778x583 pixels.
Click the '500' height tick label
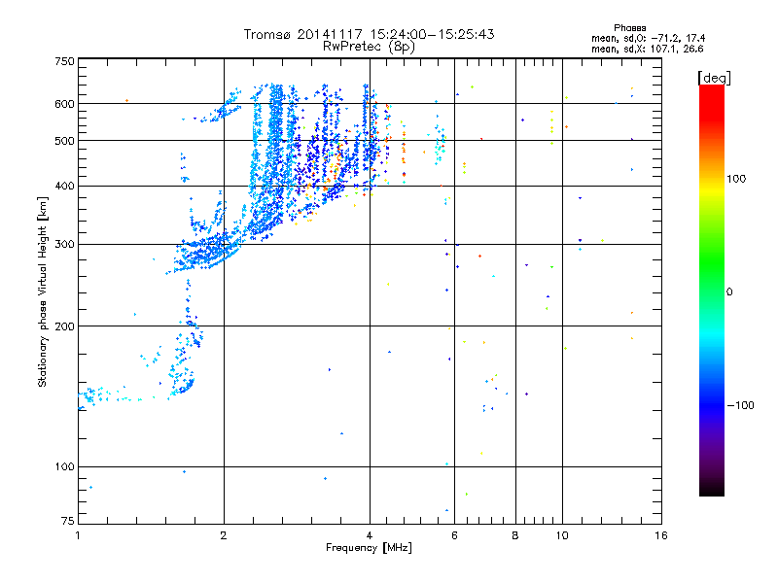[64, 141]
